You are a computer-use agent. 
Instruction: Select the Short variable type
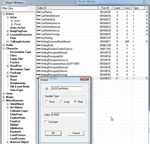[46, 102]
